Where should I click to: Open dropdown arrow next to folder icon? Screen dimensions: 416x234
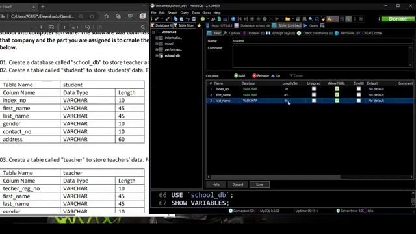(x=292, y=19)
